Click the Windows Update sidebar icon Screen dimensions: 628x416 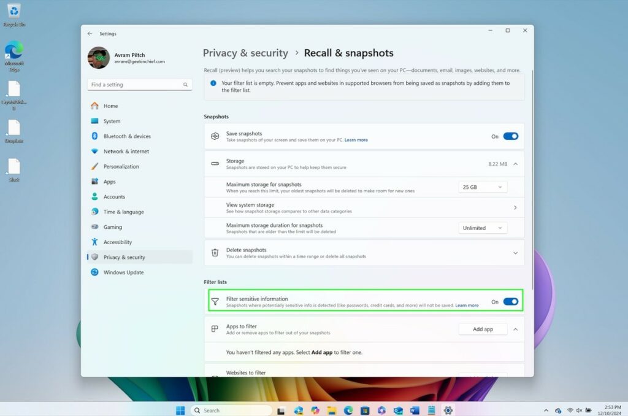[x=94, y=272]
